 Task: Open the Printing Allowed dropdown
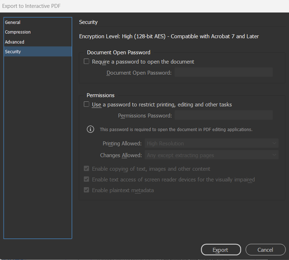pyautogui.click(x=211, y=143)
